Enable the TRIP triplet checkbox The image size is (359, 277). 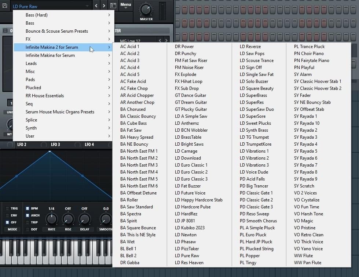pos(28,222)
